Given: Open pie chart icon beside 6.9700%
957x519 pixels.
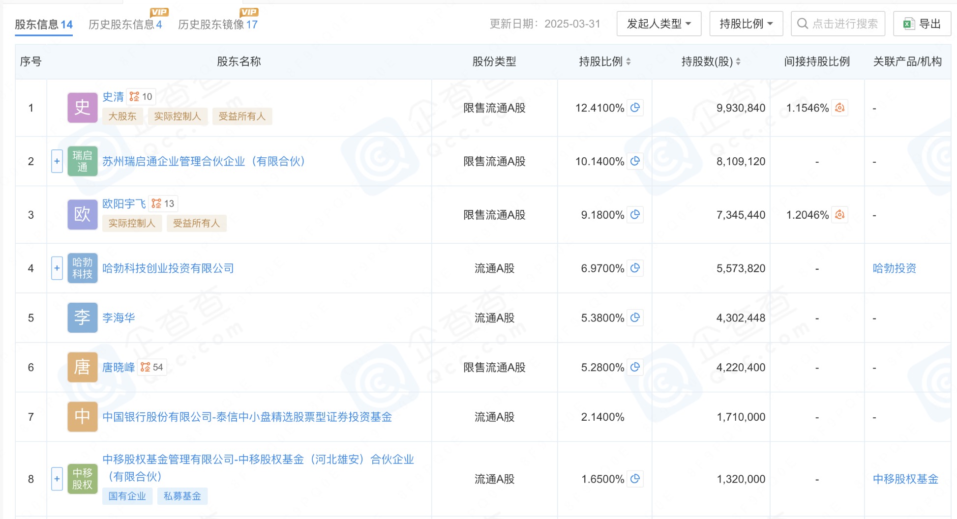Looking at the screenshot, I should [x=635, y=268].
